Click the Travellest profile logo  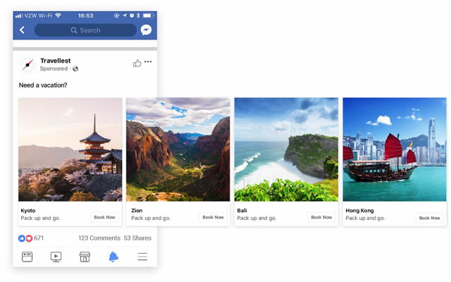point(27,65)
